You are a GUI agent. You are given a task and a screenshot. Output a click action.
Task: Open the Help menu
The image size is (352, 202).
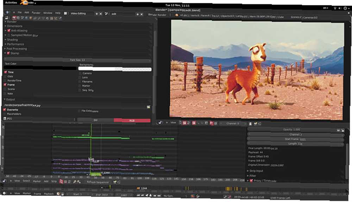tap(58, 13)
